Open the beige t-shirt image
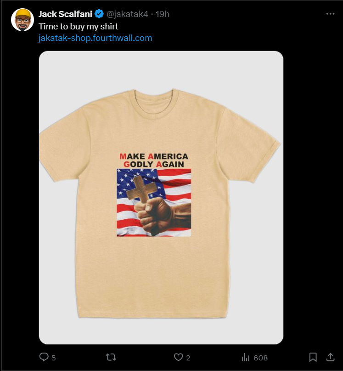 (161, 198)
